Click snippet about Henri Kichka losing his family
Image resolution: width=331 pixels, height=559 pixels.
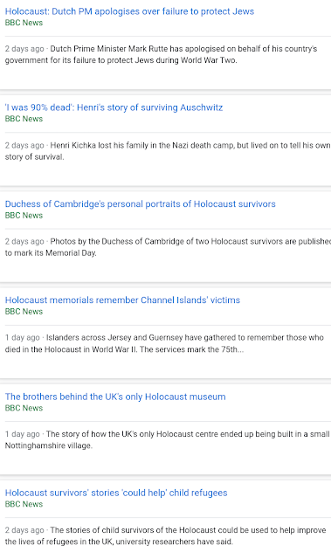pyautogui.click(x=168, y=151)
